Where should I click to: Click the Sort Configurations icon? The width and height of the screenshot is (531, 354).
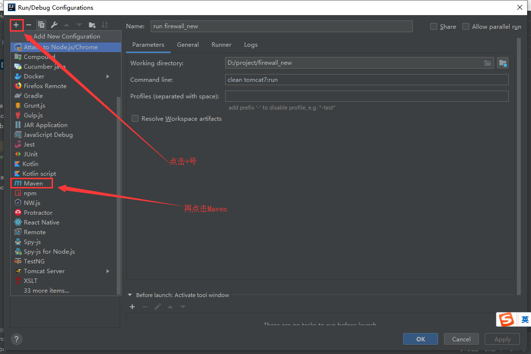(105, 25)
